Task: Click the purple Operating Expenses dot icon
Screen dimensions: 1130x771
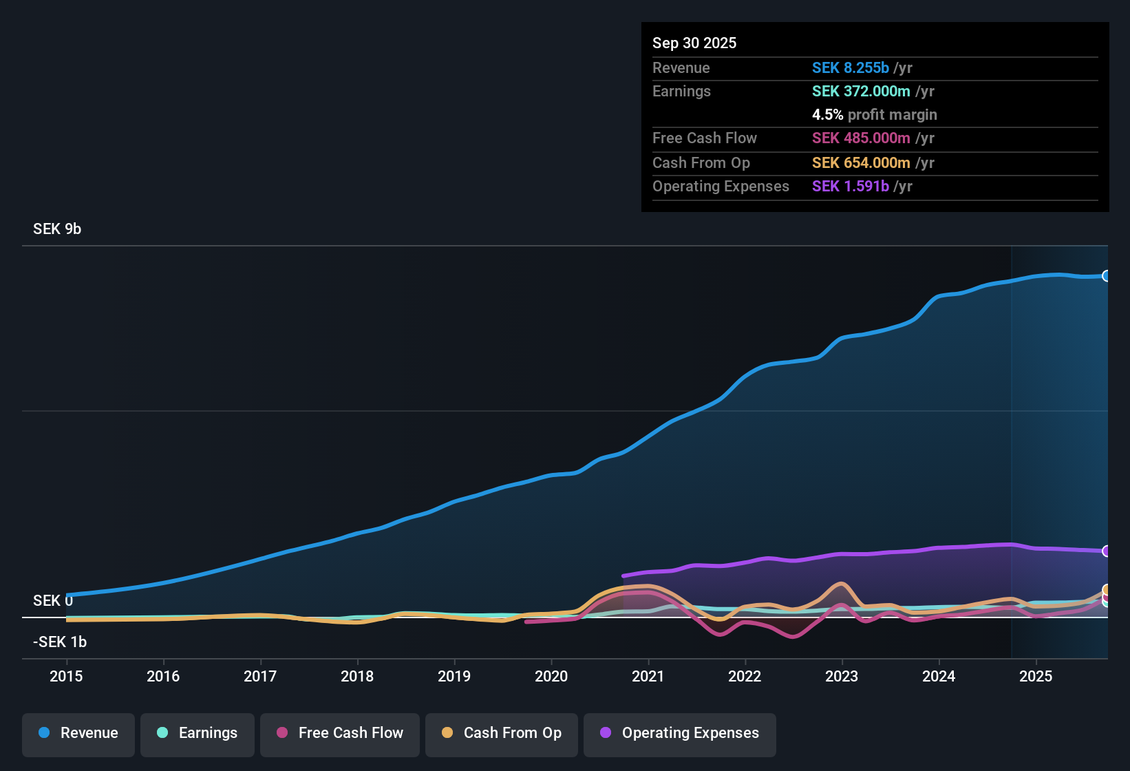Action: (x=604, y=733)
